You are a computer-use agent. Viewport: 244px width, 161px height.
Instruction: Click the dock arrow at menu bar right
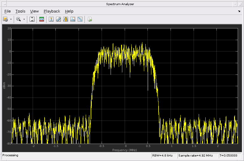click(x=239, y=11)
